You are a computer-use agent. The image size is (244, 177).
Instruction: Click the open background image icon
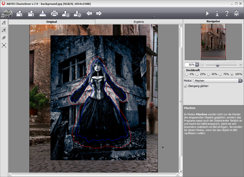tap(19, 13)
